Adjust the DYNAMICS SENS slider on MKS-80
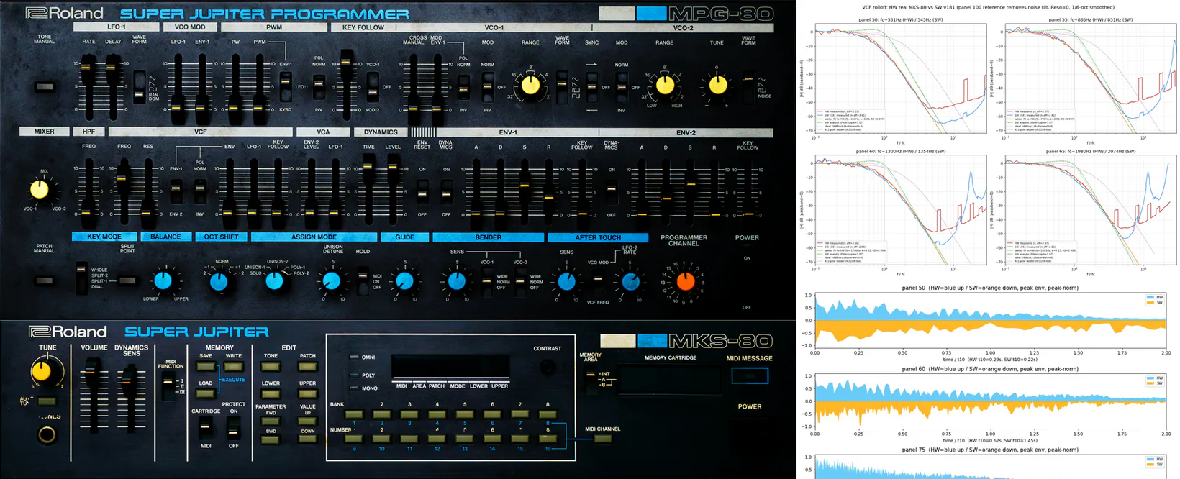 pyautogui.click(x=129, y=399)
